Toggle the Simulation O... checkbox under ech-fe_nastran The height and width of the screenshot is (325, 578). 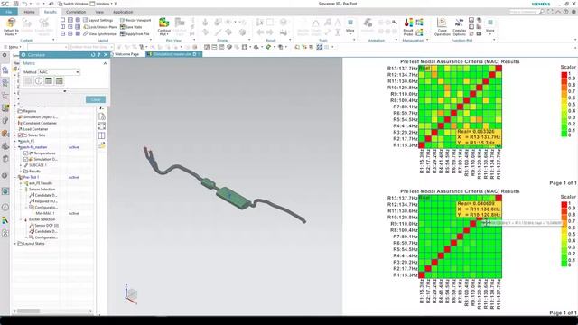pyautogui.click(x=26, y=159)
